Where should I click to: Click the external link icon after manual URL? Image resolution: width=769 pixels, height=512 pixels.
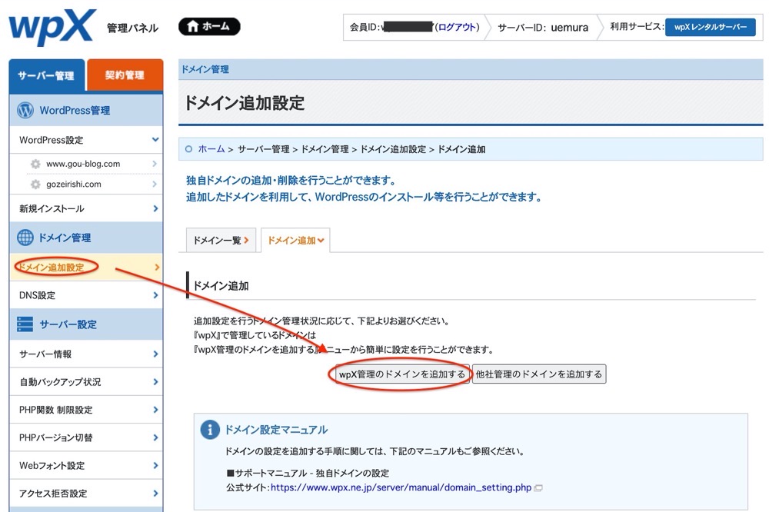point(538,488)
